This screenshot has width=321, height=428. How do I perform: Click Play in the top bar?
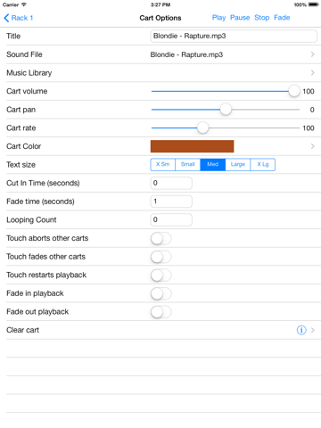[218, 18]
